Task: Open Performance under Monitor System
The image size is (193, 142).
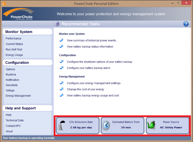Action: (13, 38)
